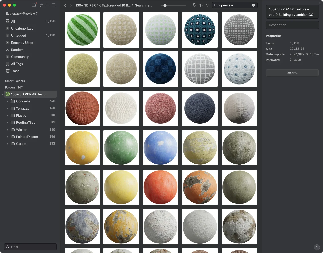This screenshot has height=253, width=323.
Task: Select the red-orange woven fabric sphere
Action: pyautogui.click(x=82, y=108)
